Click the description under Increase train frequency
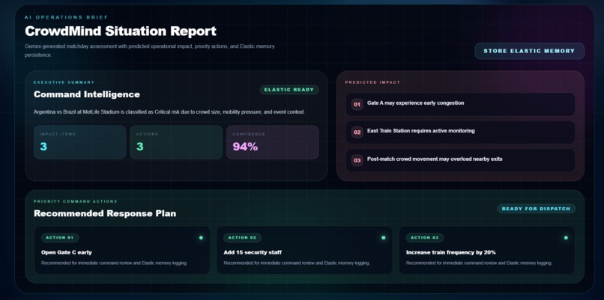604x300 pixels. (479, 263)
